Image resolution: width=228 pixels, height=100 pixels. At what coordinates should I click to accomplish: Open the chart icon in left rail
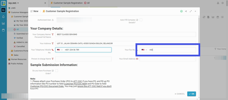tap(3, 23)
